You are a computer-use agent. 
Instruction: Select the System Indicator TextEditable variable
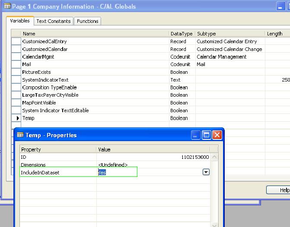(55, 110)
